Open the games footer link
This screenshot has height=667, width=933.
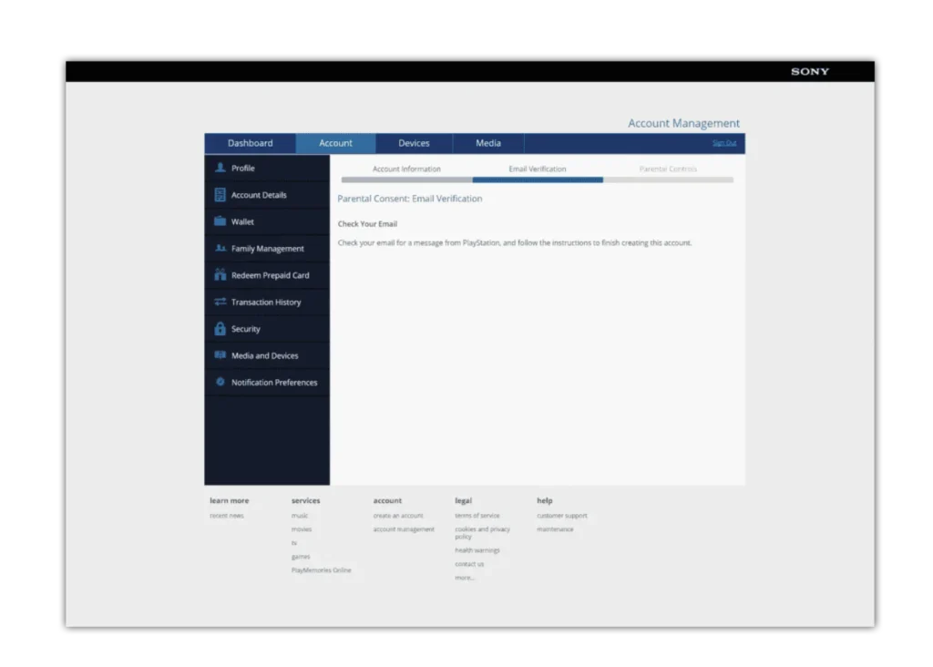coord(301,557)
